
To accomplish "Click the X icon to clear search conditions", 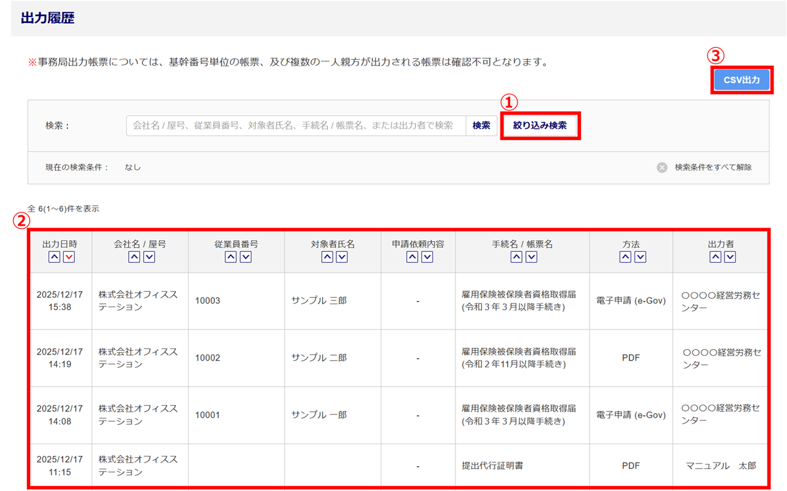I will pos(662,168).
